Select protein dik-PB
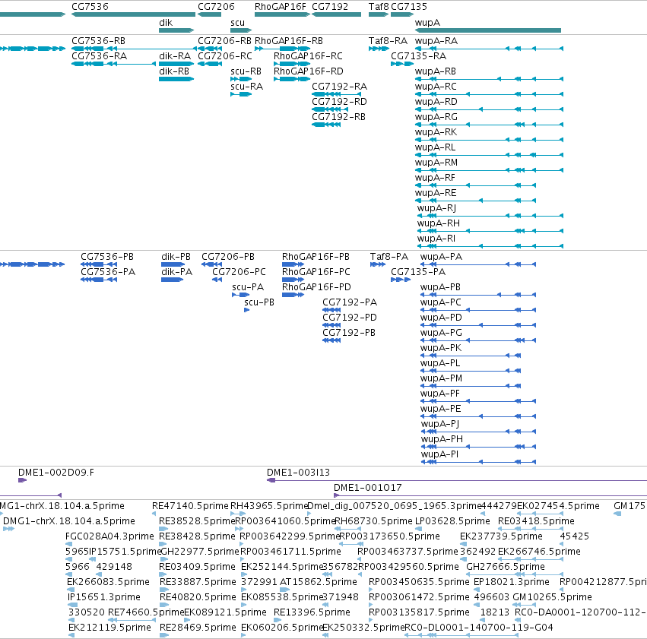 176,256
